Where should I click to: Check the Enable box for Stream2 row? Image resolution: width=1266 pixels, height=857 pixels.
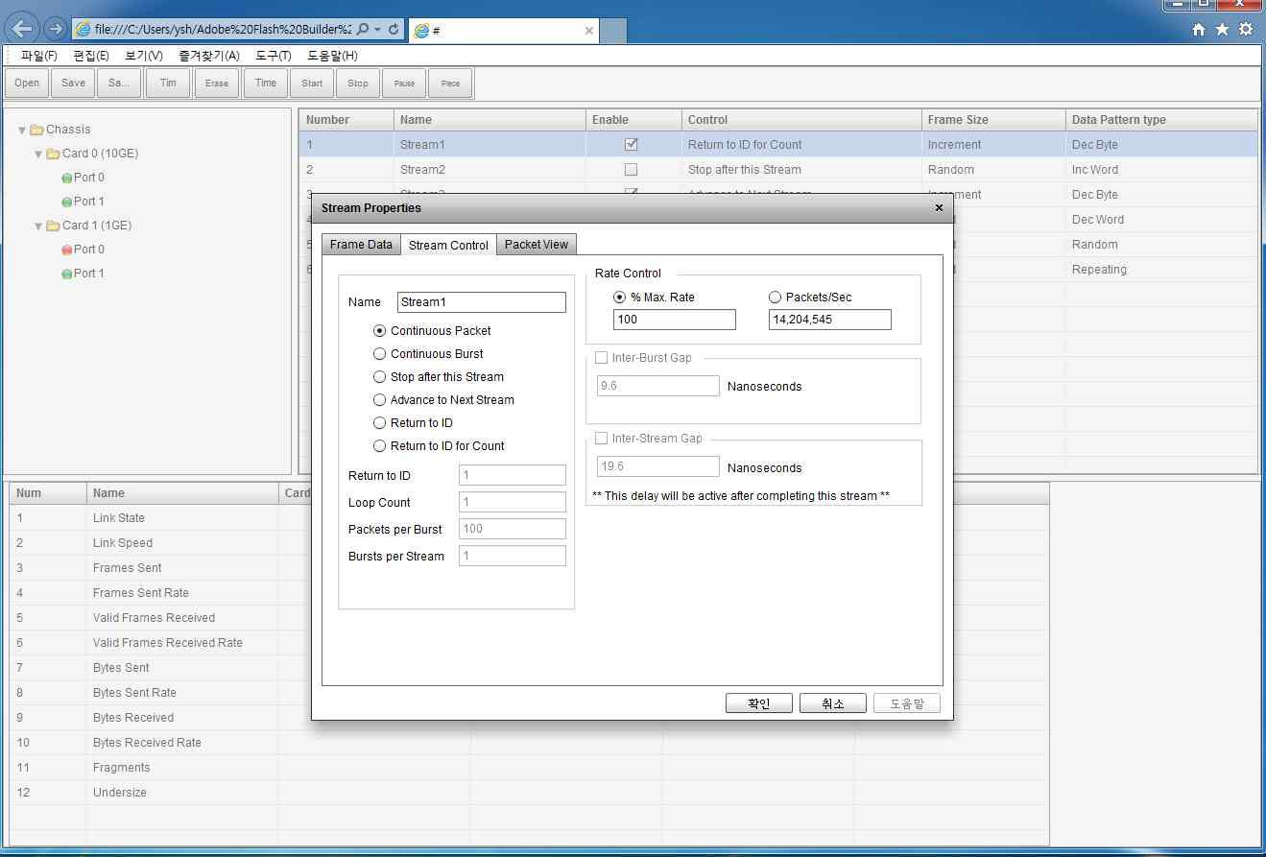click(x=631, y=170)
